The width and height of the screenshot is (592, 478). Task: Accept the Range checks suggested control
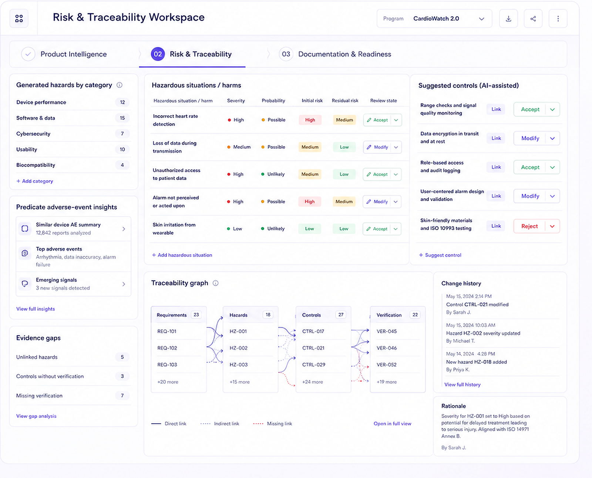[530, 110]
